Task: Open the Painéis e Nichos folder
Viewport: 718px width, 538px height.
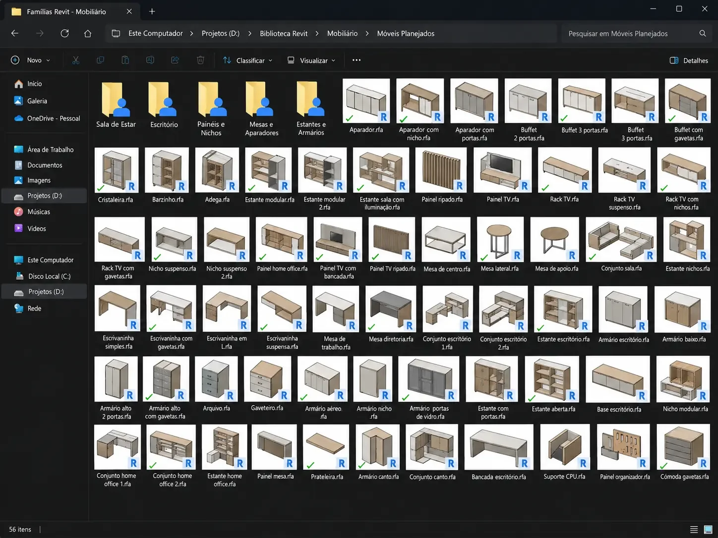Action: coord(211,108)
